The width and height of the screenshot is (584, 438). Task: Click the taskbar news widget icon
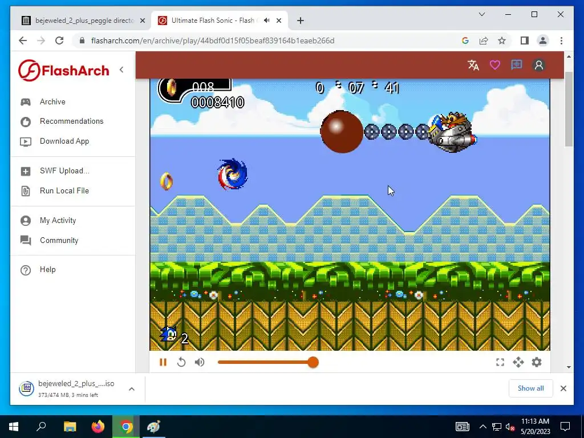tap(462, 427)
